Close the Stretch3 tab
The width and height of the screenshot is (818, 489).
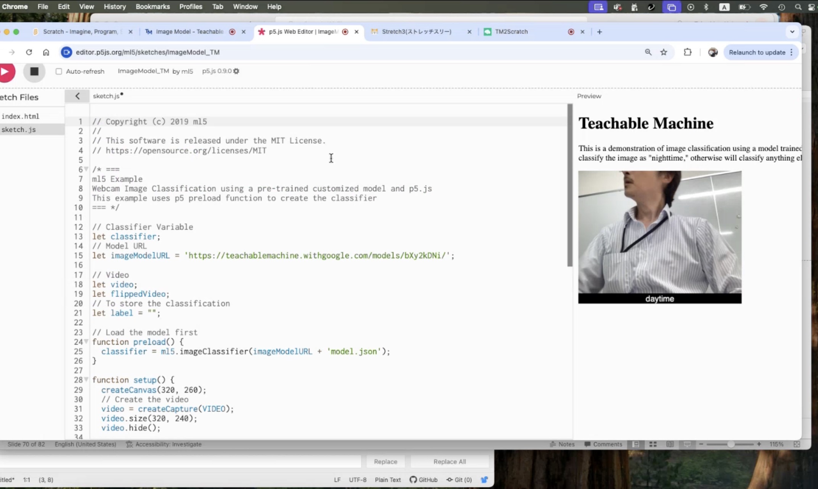tap(469, 32)
